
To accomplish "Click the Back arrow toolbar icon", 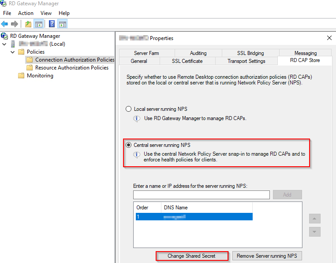I will click(5, 24).
